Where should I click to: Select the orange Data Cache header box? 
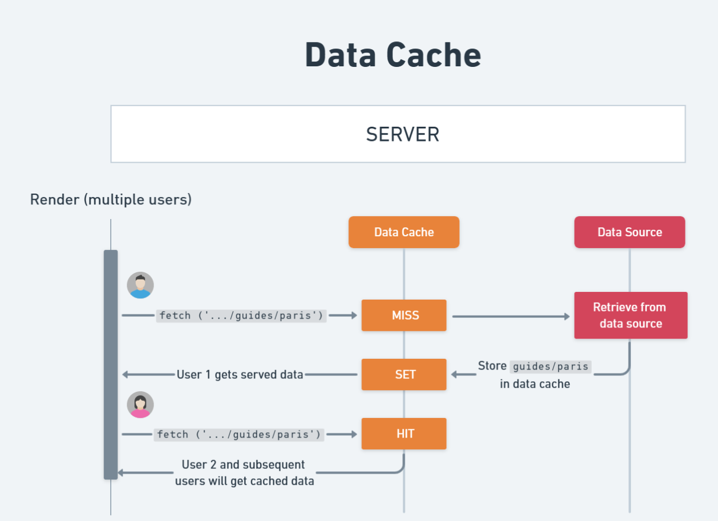(403, 232)
